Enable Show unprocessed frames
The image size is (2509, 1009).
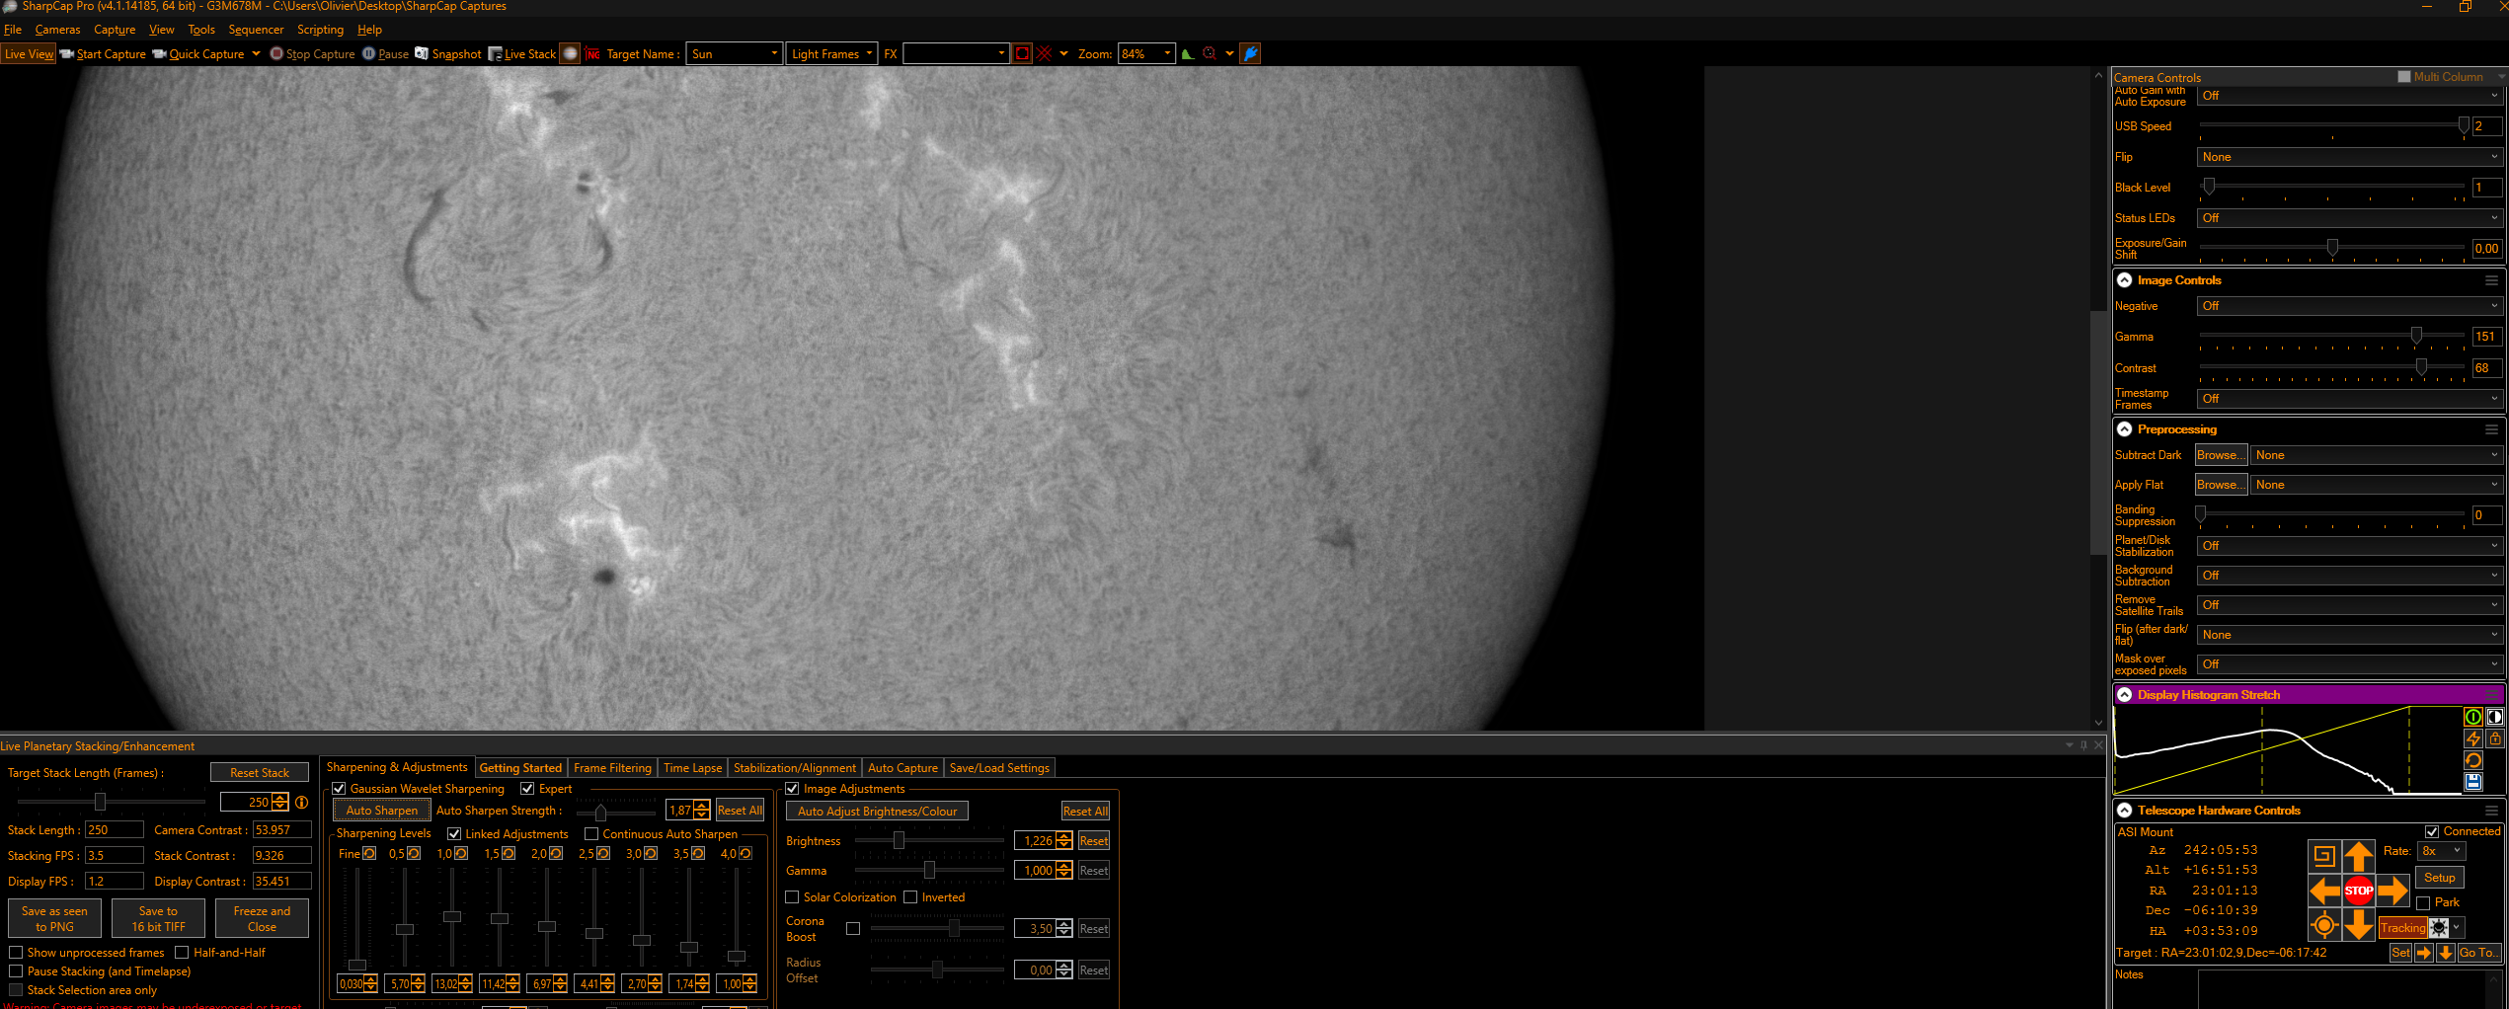[x=16, y=953]
